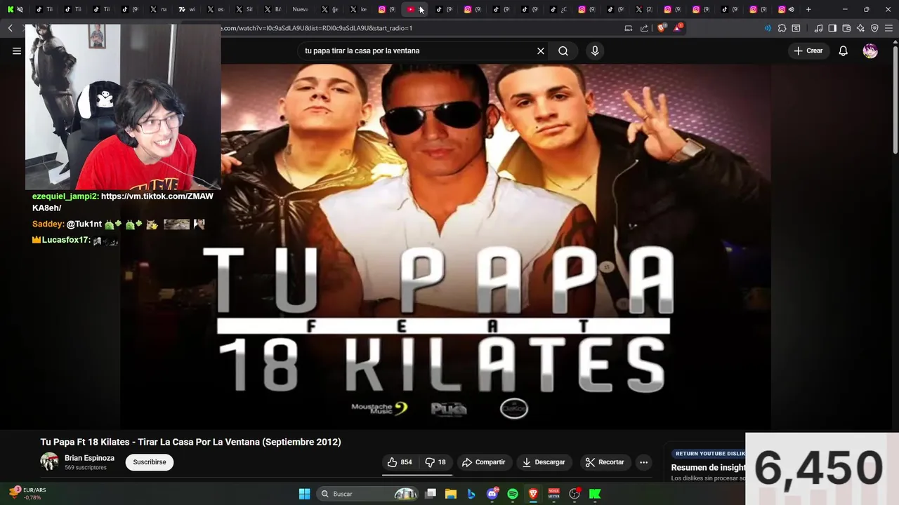This screenshot has width=899, height=505.
Task: Open YouTube notifications bell
Action: click(x=844, y=50)
